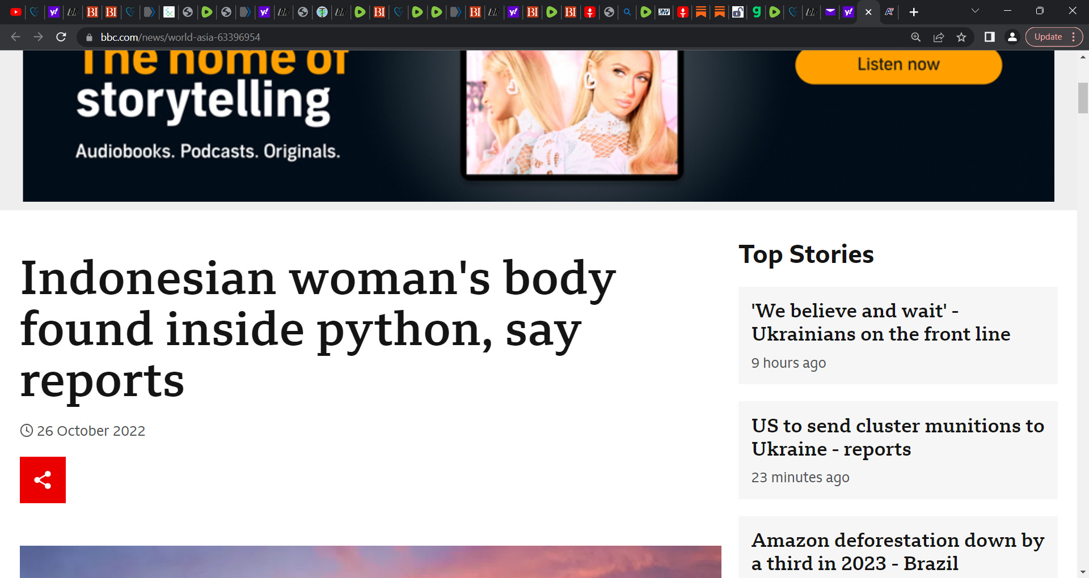Click the reload page icon
This screenshot has width=1089, height=578.
61,37
